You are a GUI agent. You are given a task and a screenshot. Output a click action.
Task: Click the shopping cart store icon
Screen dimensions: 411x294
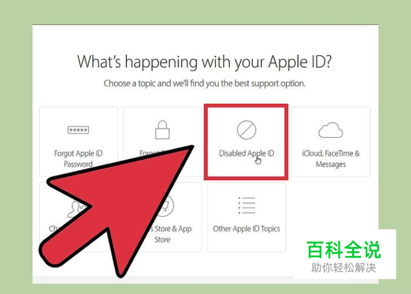(x=166, y=206)
